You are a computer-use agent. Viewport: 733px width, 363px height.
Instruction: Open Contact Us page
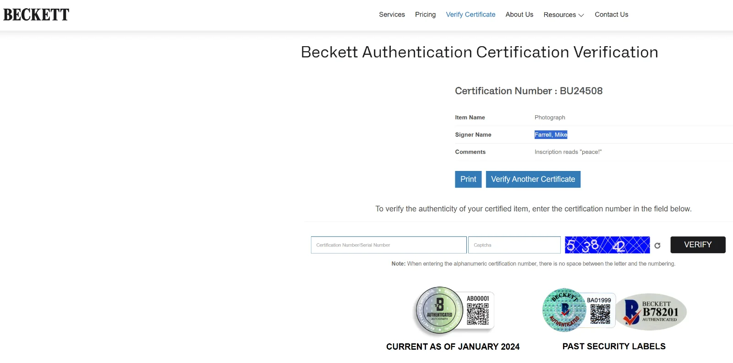[611, 15]
